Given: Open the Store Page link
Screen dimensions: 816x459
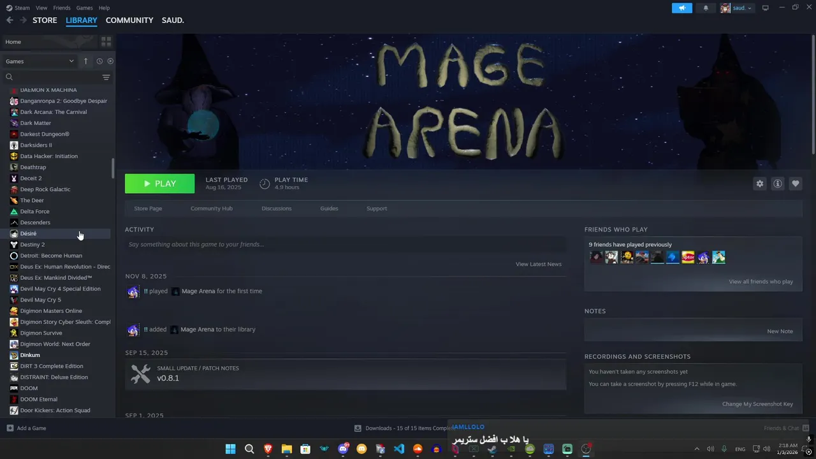Looking at the screenshot, I should pyautogui.click(x=148, y=208).
